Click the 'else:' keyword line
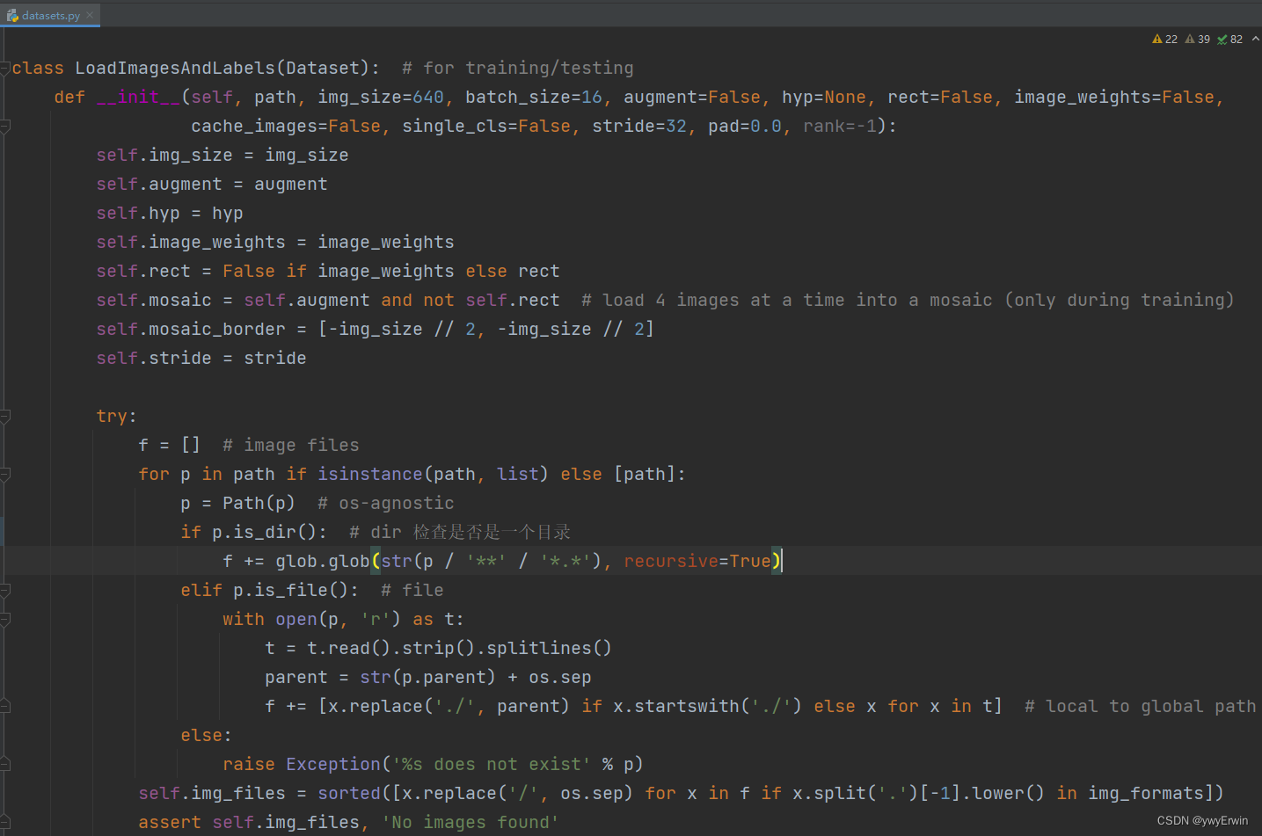The height and width of the screenshot is (836, 1262). pos(207,736)
